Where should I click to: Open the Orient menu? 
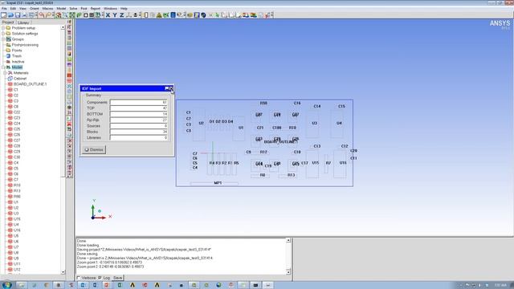click(x=34, y=9)
